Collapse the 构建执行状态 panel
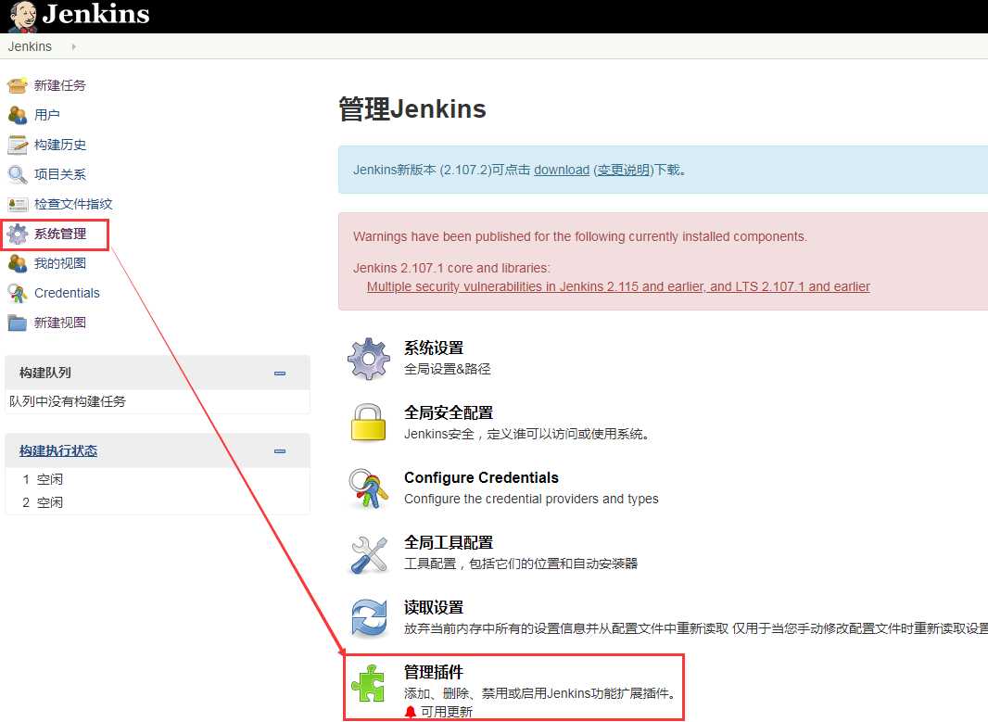Viewport: 988px width, 722px height. tap(280, 451)
